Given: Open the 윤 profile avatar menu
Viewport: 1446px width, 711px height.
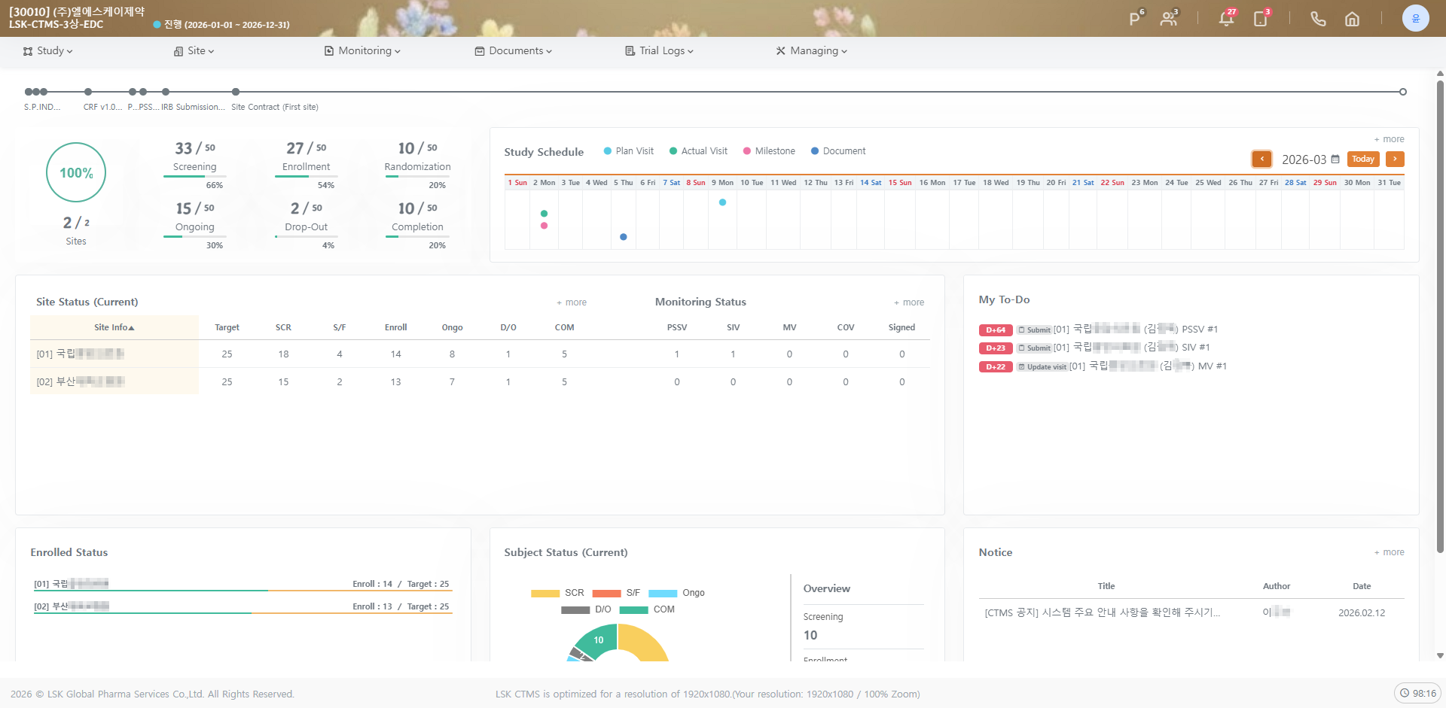Looking at the screenshot, I should (1416, 17).
